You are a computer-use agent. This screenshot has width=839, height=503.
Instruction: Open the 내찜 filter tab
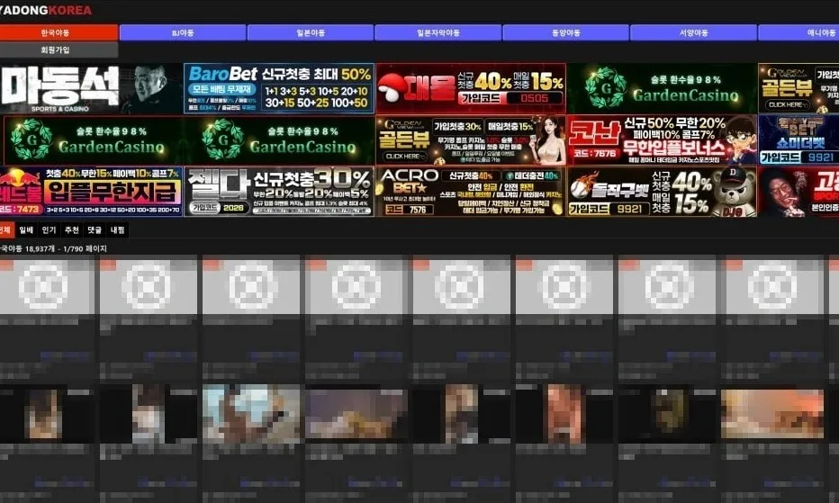coord(117,230)
